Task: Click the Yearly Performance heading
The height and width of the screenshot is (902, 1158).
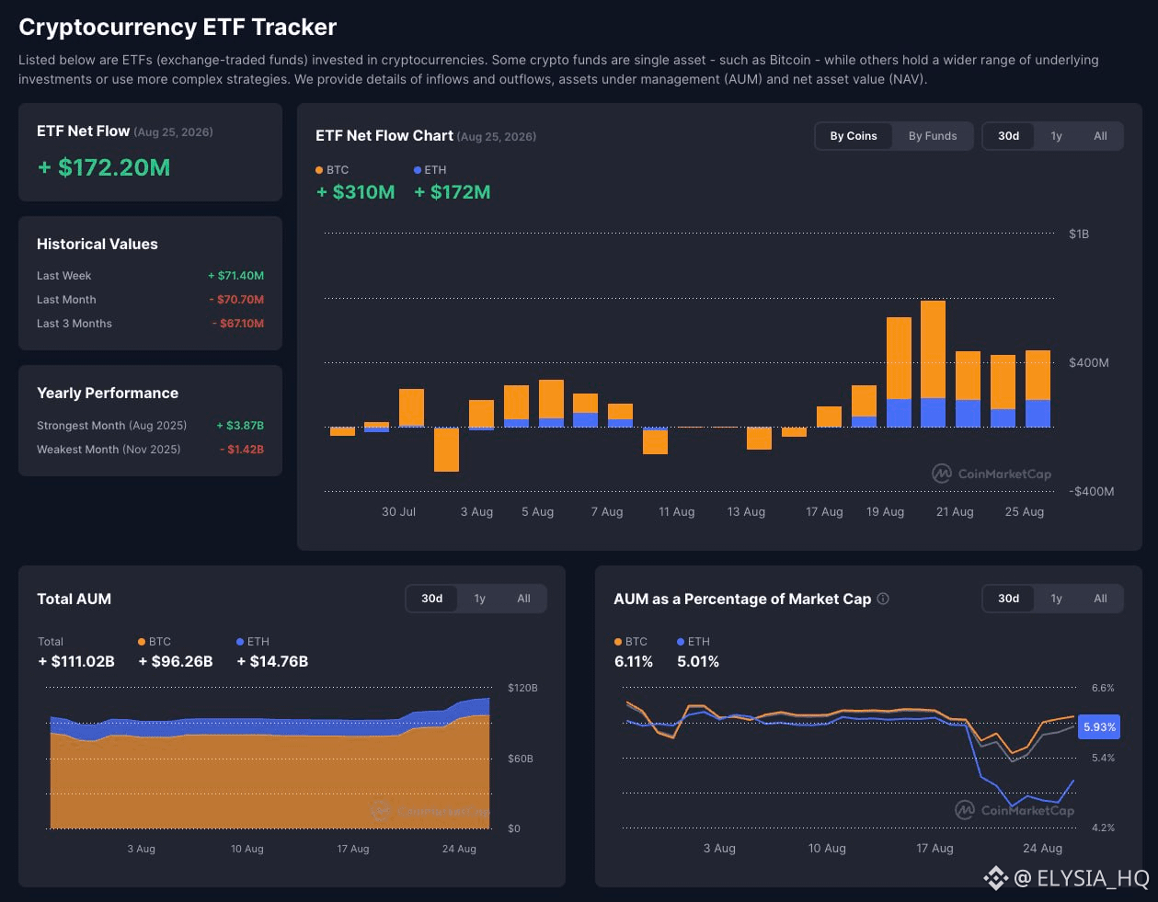Action: [108, 393]
